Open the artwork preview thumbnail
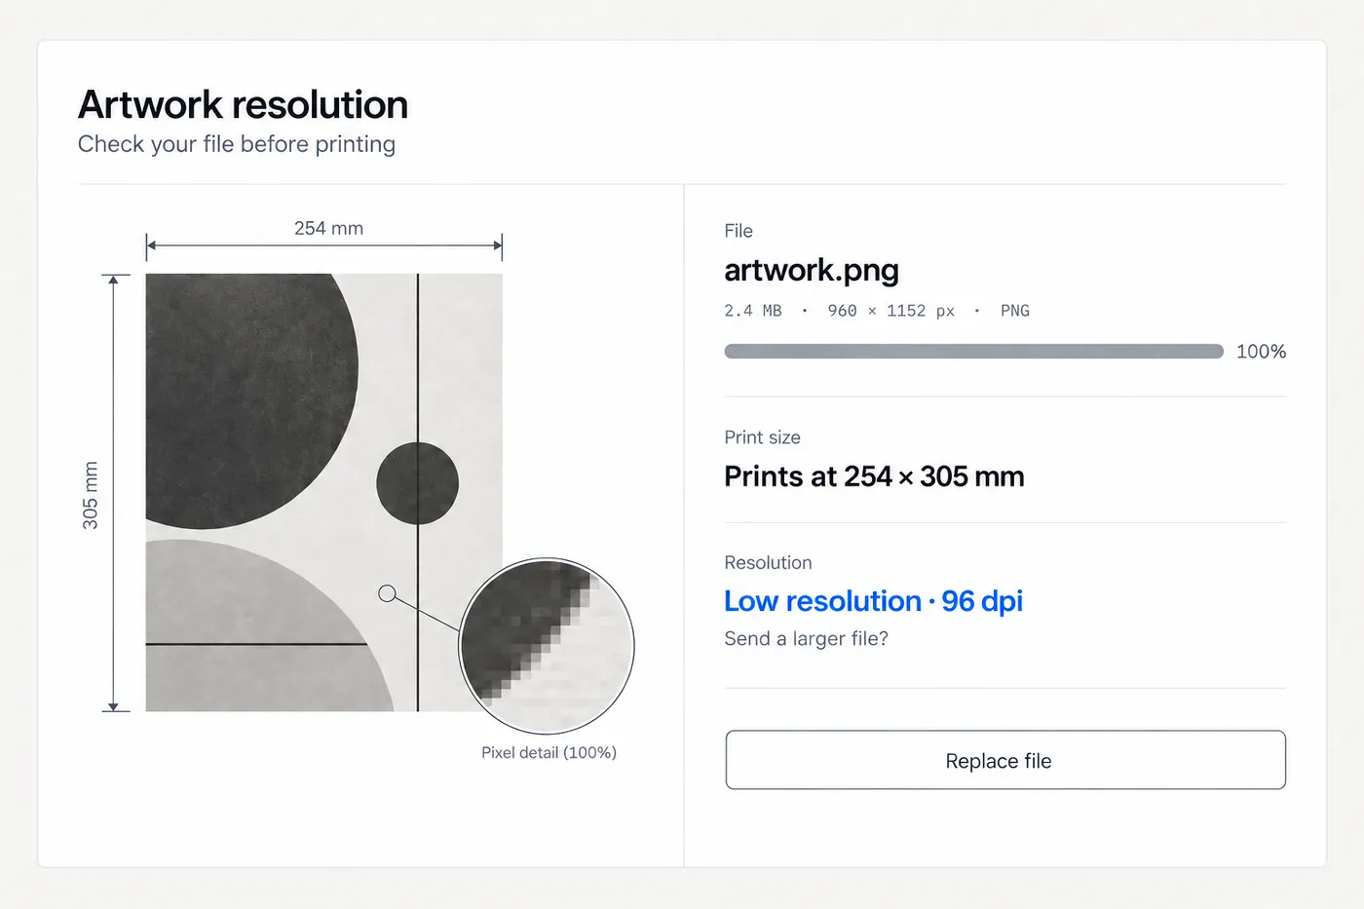This screenshot has width=1364, height=909. click(323, 492)
